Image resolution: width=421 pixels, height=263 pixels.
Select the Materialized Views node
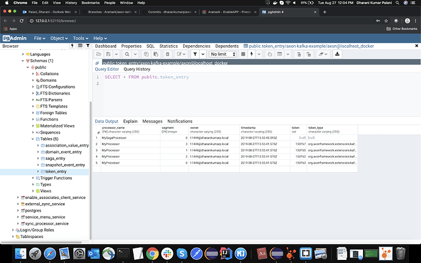tap(57, 126)
